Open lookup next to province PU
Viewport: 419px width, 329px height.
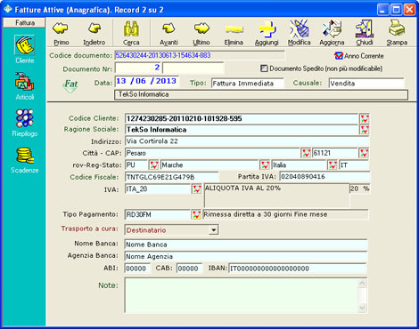pyautogui.click(x=153, y=164)
